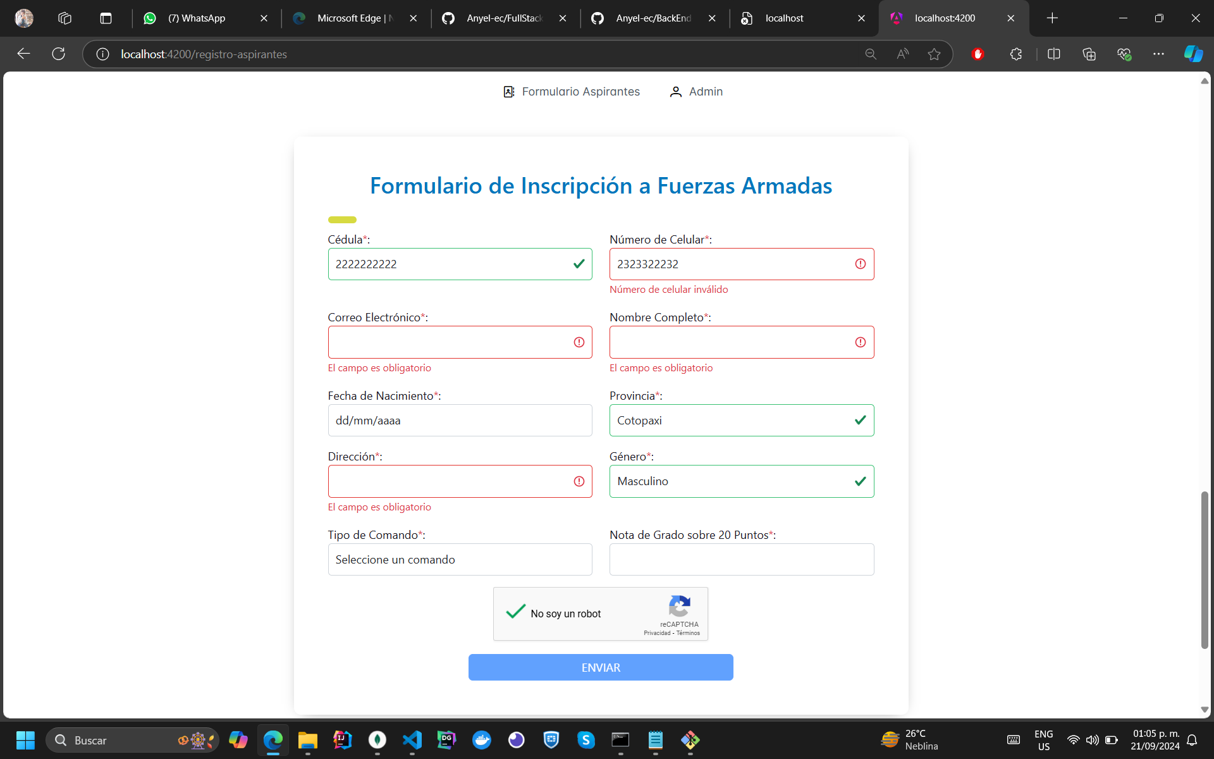Switch input language ENG US
Viewport: 1214px width, 759px height.
[1043, 740]
